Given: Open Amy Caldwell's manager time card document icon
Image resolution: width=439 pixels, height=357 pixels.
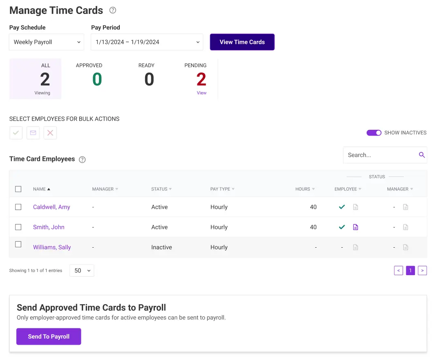Looking at the screenshot, I should (405, 207).
